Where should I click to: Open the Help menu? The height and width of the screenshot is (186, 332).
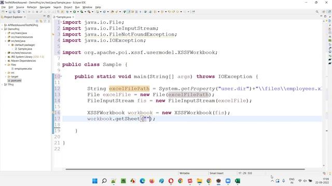98,7
